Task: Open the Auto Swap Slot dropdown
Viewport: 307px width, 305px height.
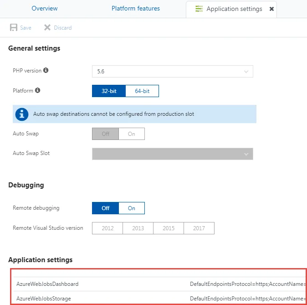Action: pos(172,154)
